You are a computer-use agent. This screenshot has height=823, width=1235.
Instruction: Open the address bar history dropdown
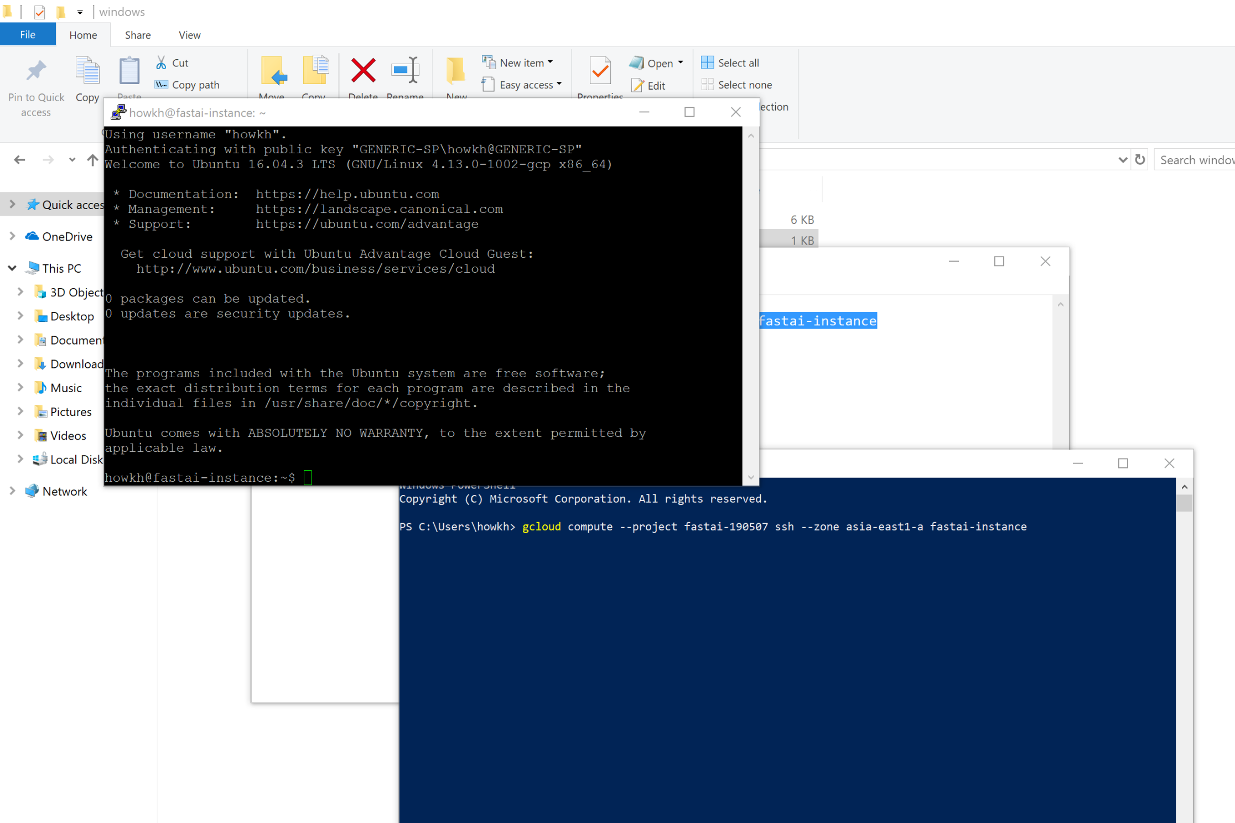(1123, 160)
